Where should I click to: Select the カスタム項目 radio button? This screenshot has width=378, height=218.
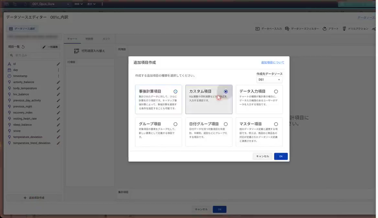coord(226,92)
